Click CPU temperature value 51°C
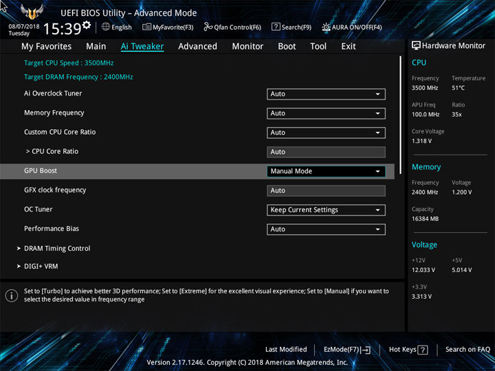The image size is (495, 371). tap(458, 88)
